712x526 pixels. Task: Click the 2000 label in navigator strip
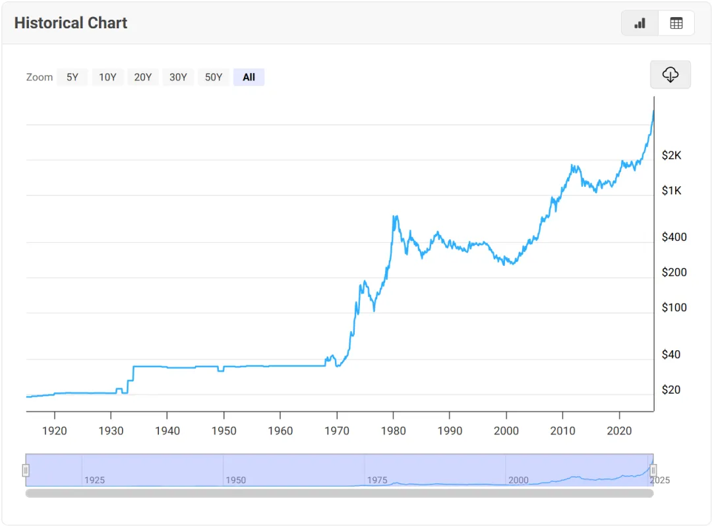[518, 480]
